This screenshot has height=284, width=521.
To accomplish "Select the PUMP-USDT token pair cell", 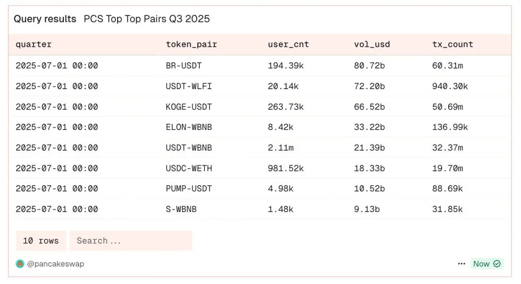I will [189, 188].
